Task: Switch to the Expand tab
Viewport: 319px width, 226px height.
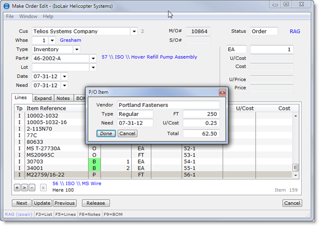Action: pos(43,99)
